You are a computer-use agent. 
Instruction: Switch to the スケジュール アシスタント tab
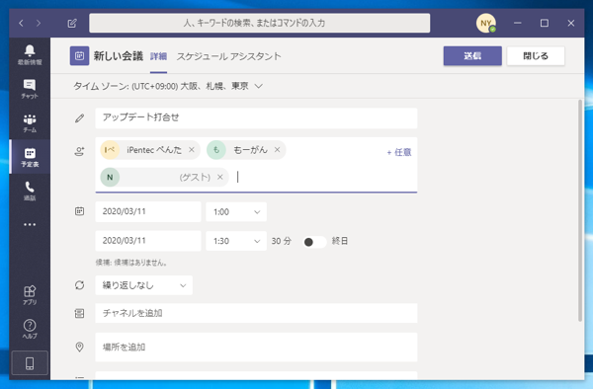point(229,56)
